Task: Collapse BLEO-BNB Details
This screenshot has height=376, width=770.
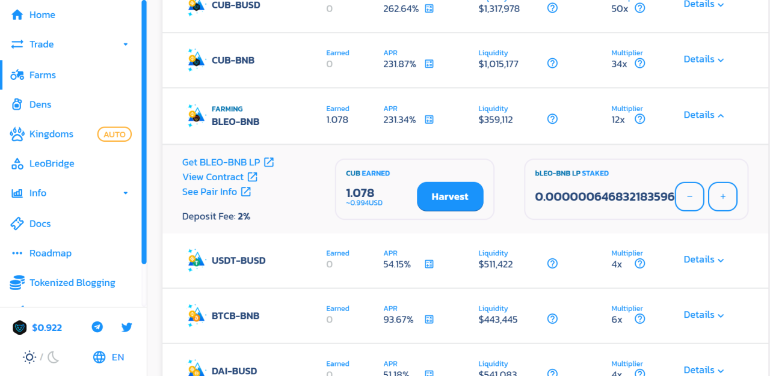Action: 704,115
